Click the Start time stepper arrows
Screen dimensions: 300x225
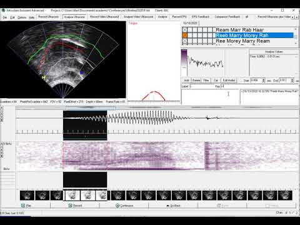[264, 81]
